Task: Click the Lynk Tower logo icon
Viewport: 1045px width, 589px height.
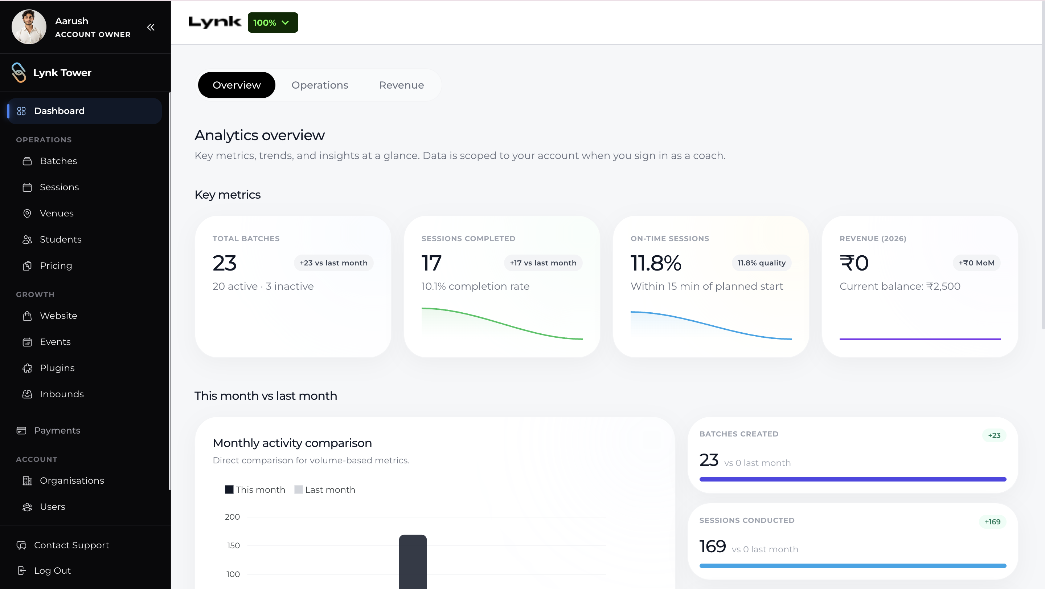Action: pyautogui.click(x=19, y=72)
